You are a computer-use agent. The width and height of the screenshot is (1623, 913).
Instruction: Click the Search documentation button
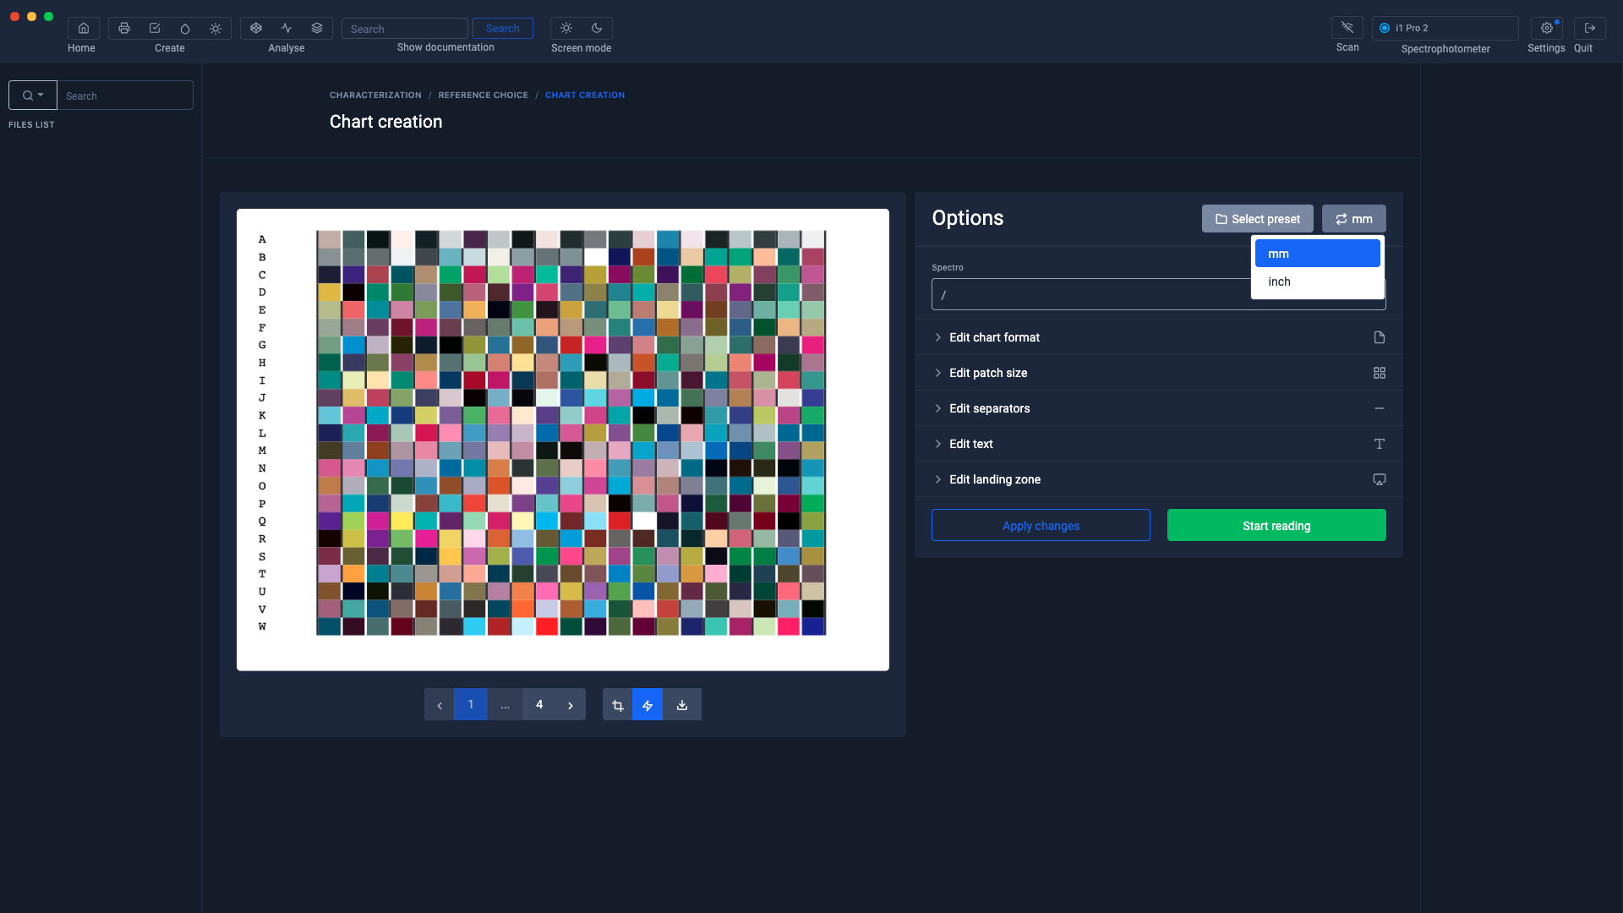tap(503, 28)
